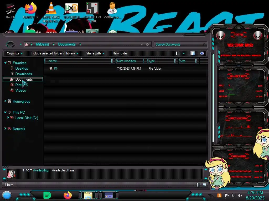Open Explorer help question mark icon
This screenshot has height=201, width=269.
coord(202,53)
